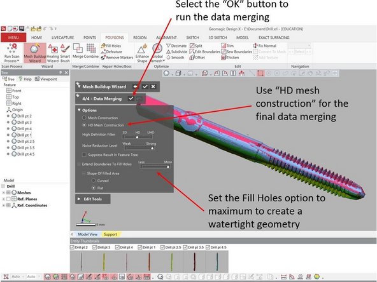Expand the Ref. Coordinates tree node
The image size is (377, 282).
point(3,205)
